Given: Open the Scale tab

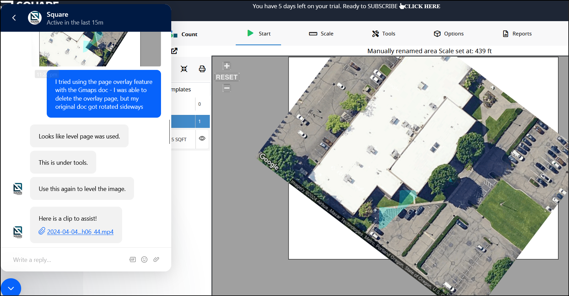Looking at the screenshot, I should point(321,33).
